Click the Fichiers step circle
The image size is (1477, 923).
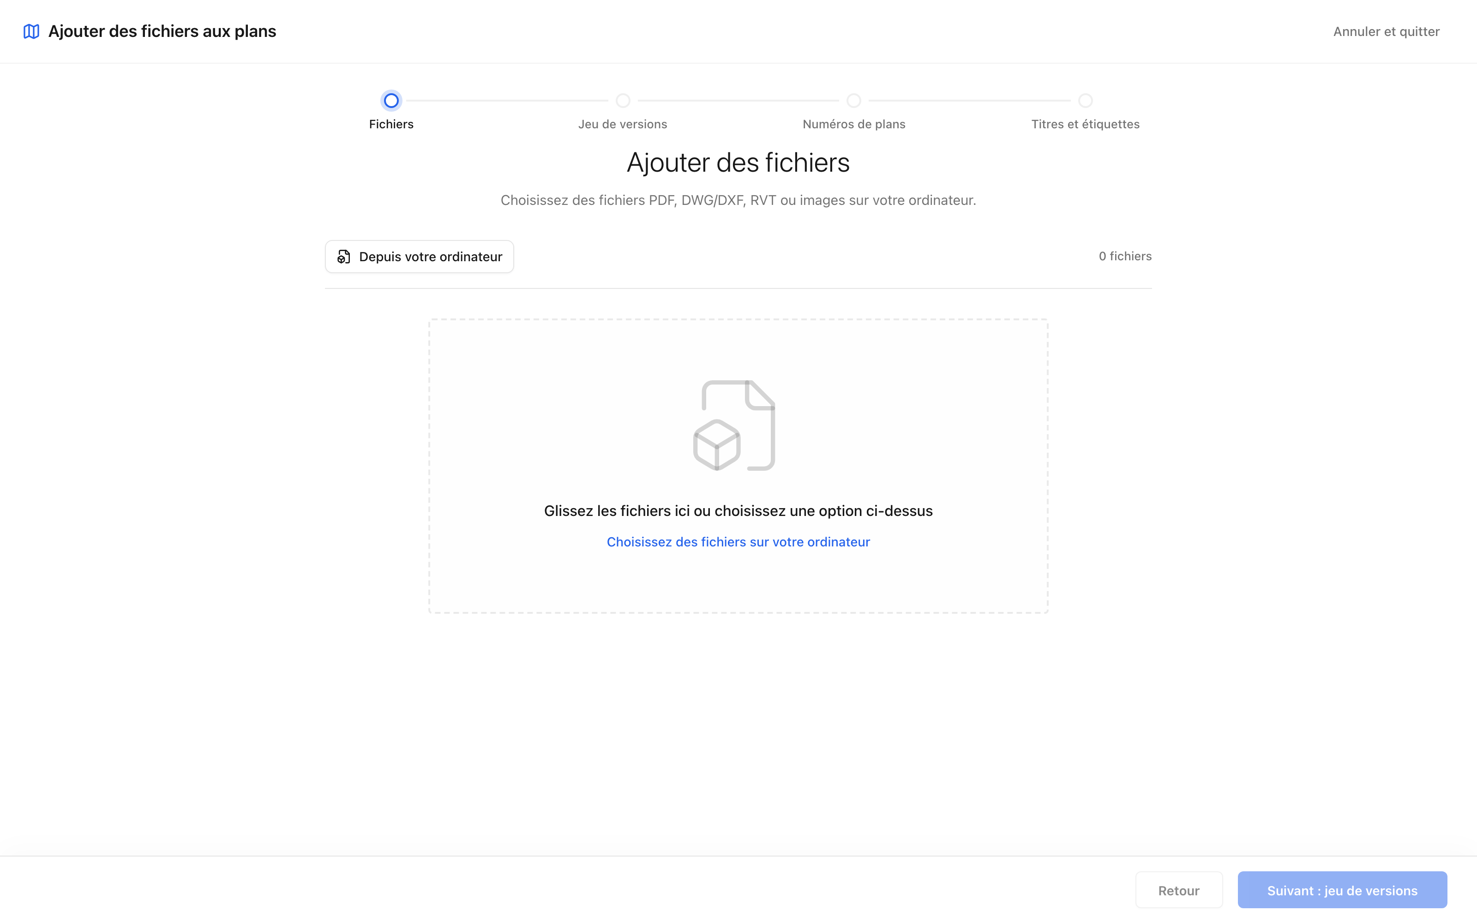pyautogui.click(x=391, y=100)
